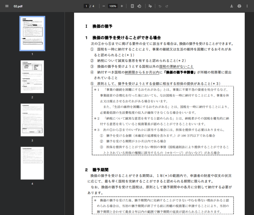The image size is (254, 215).
Task: Click the fit to page icon
Action: click(x=132, y=6)
